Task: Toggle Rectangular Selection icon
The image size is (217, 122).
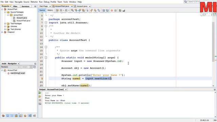Action: click(x=87, y=10)
